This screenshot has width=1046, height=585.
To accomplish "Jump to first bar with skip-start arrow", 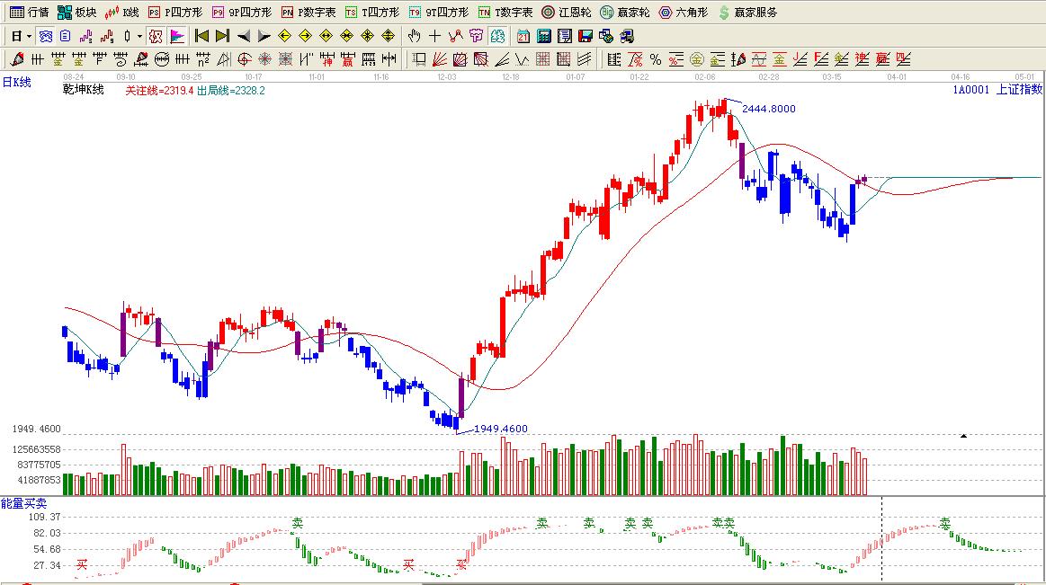I will tap(201, 36).
